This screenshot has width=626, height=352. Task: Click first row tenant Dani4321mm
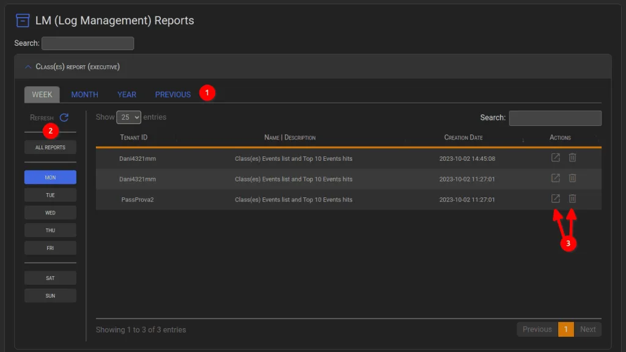138,158
